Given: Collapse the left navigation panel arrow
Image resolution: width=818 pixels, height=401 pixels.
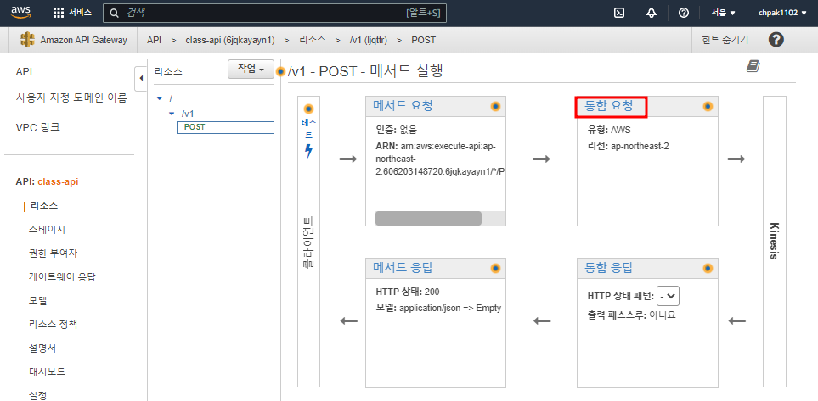Looking at the screenshot, I should pyautogui.click(x=141, y=79).
